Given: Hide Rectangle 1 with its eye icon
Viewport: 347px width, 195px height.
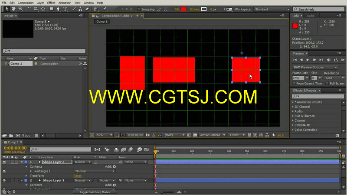Looking at the screenshot, I should point(4,171).
